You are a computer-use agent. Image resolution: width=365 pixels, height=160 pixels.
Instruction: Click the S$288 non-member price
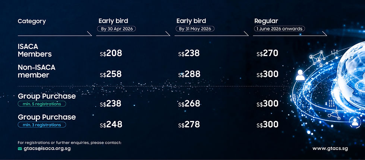[x=189, y=74]
